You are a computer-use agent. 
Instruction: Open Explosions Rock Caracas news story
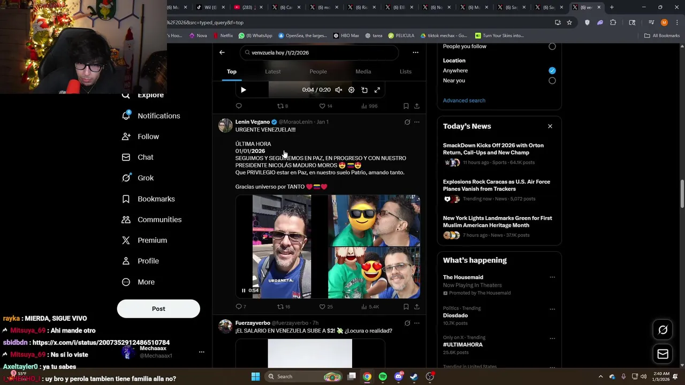click(499, 190)
